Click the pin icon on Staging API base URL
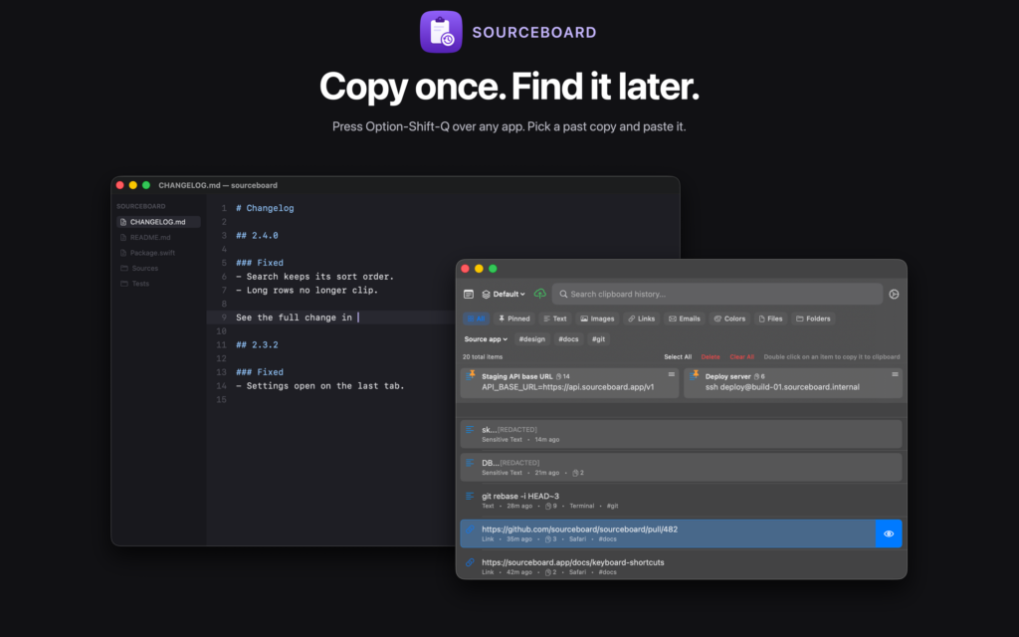Image resolution: width=1019 pixels, height=637 pixels. coord(472,374)
